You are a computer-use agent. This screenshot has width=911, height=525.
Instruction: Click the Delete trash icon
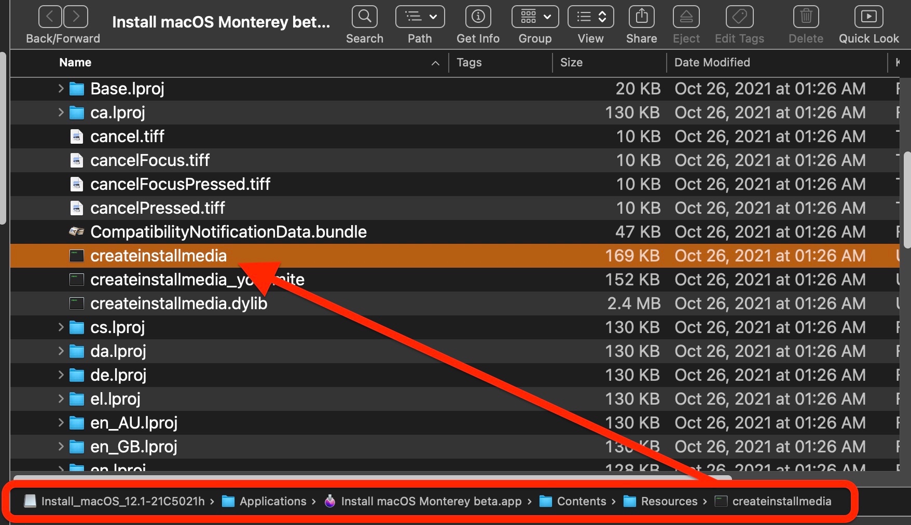(x=805, y=17)
